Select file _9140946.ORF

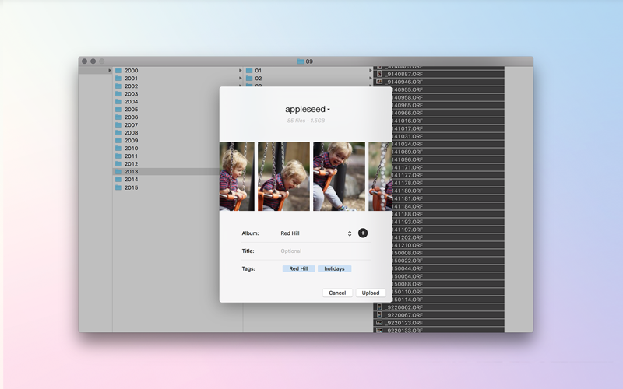[438, 82]
